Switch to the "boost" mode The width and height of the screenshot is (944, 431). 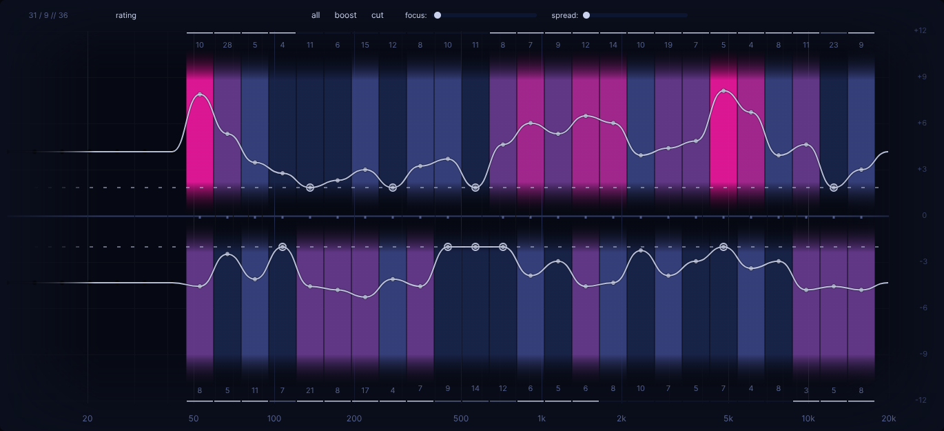[345, 15]
